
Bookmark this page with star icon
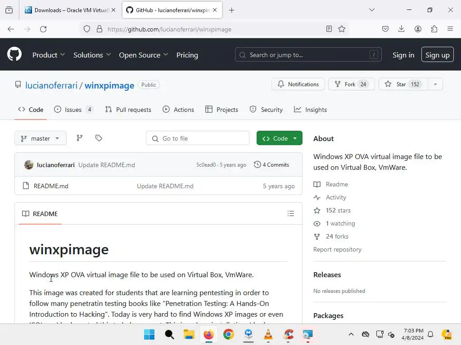tap(342, 29)
